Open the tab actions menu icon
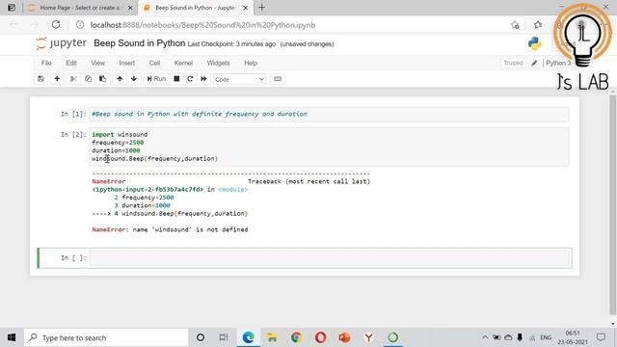617x347 pixels. [12, 8]
